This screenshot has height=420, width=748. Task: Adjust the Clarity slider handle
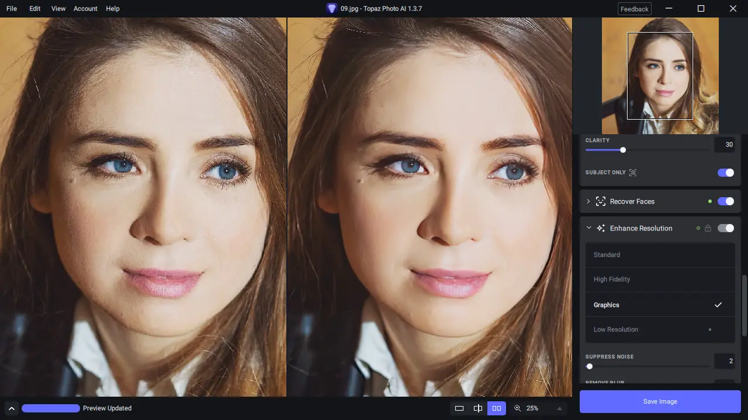[623, 150]
